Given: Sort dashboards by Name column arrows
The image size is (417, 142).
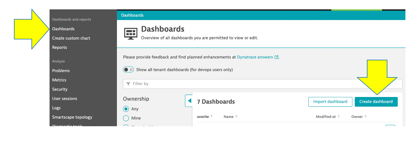Looking at the screenshot, I should (x=236, y=117).
